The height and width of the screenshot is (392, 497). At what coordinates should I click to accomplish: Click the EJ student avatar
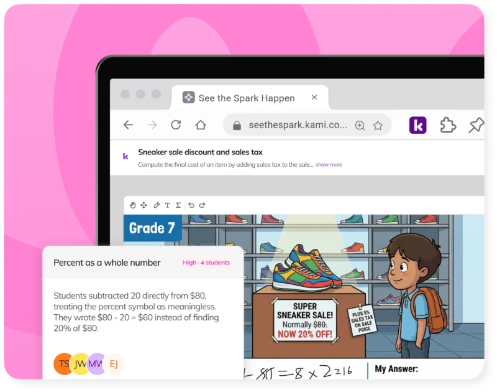tap(114, 364)
